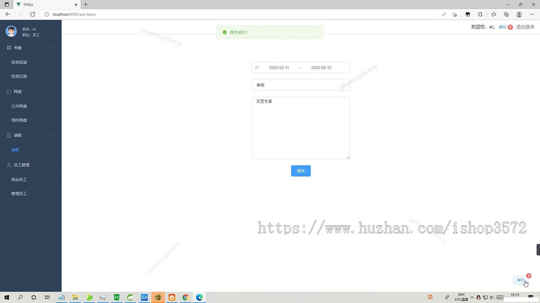The image size is (540, 303).
Task: Click 退出登录 to log out
Action: pyautogui.click(x=525, y=27)
